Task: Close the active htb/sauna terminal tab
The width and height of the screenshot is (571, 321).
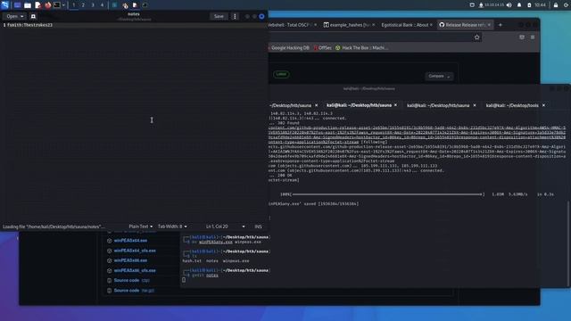Action: pos(396,105)
